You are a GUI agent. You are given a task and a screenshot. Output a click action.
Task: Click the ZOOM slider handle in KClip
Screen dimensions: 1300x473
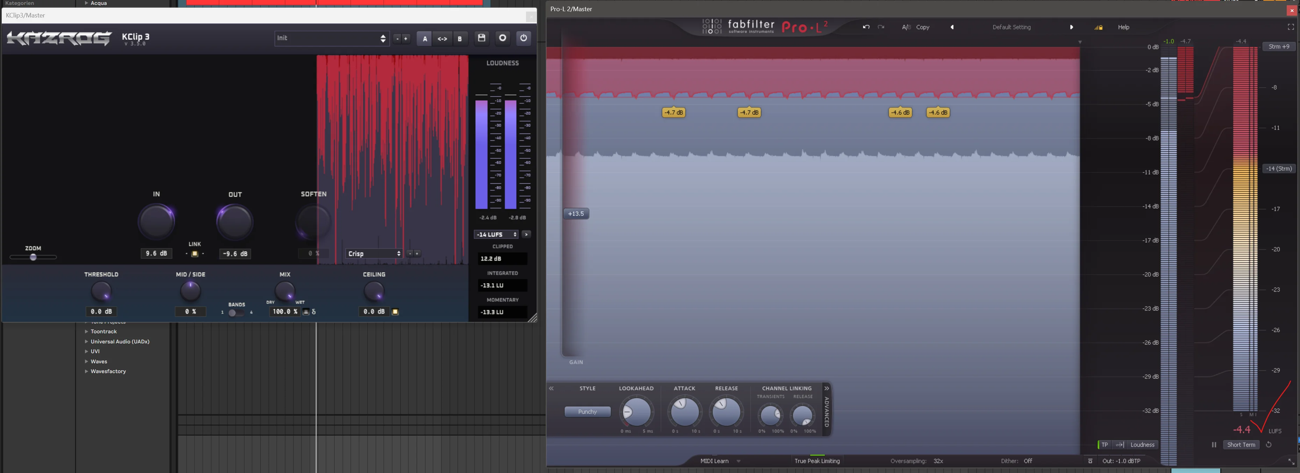(33, 257)
